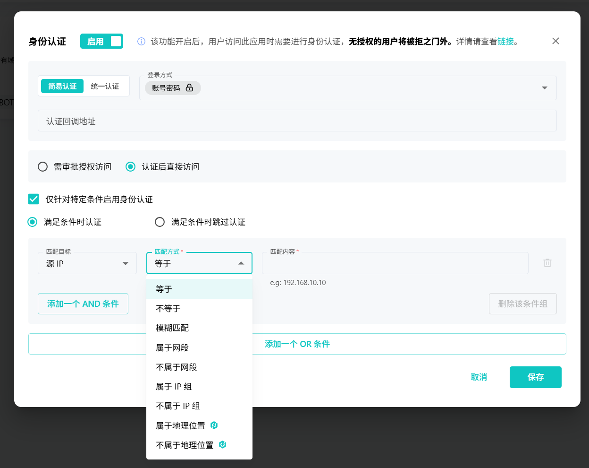
Task: Click the 匹配内容 input field
Action: 395,263
